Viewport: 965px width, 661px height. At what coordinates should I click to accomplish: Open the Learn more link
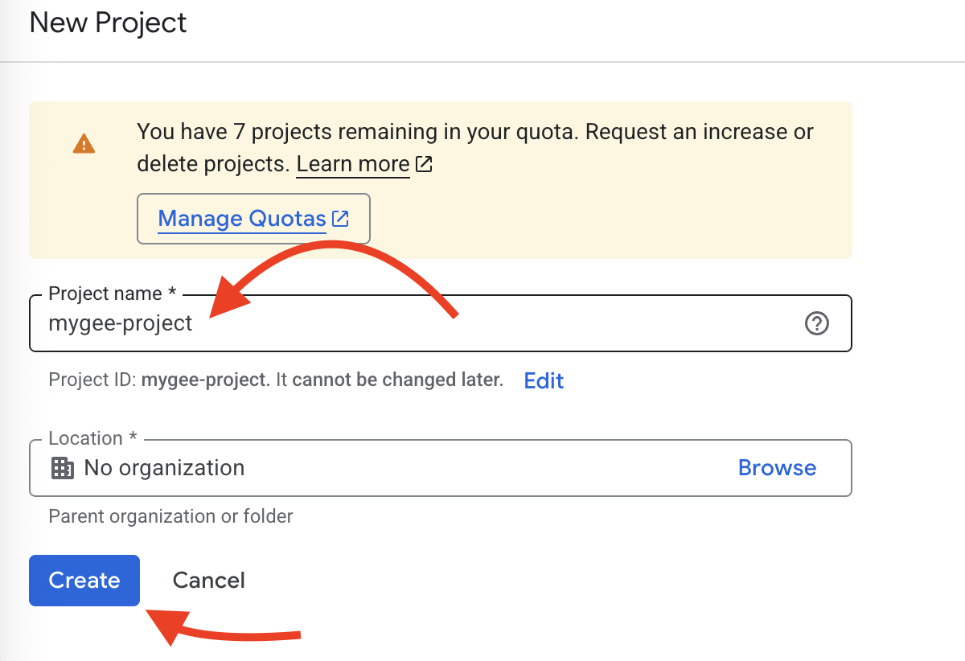coord(353,164)
